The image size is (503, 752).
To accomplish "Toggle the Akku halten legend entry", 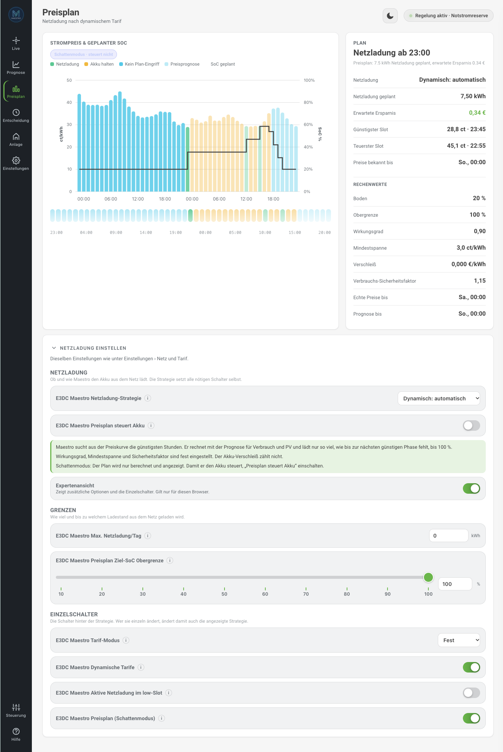I will [99, 64].
